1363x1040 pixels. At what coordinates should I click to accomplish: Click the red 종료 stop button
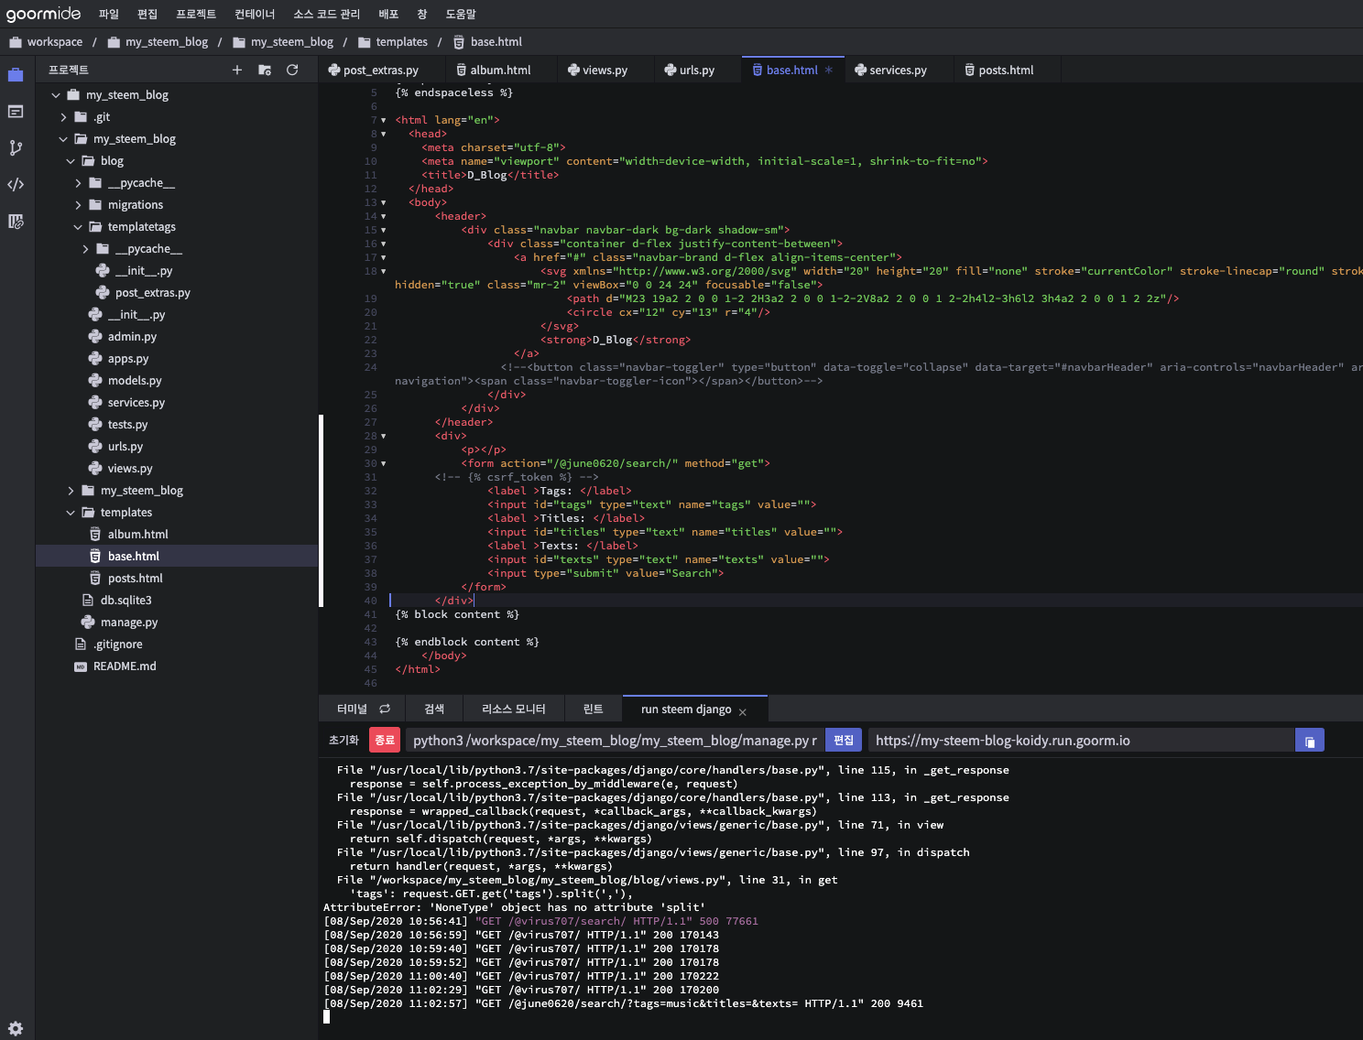(385, 740)
